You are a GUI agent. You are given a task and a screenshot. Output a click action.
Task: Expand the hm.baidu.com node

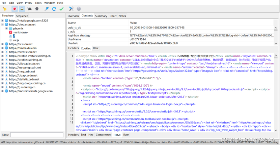click(2, 48)
